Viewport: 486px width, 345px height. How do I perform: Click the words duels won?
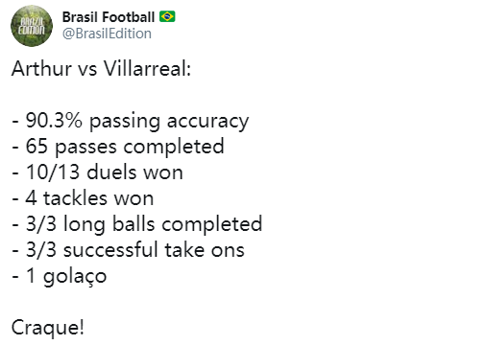[x=134, y=172]
